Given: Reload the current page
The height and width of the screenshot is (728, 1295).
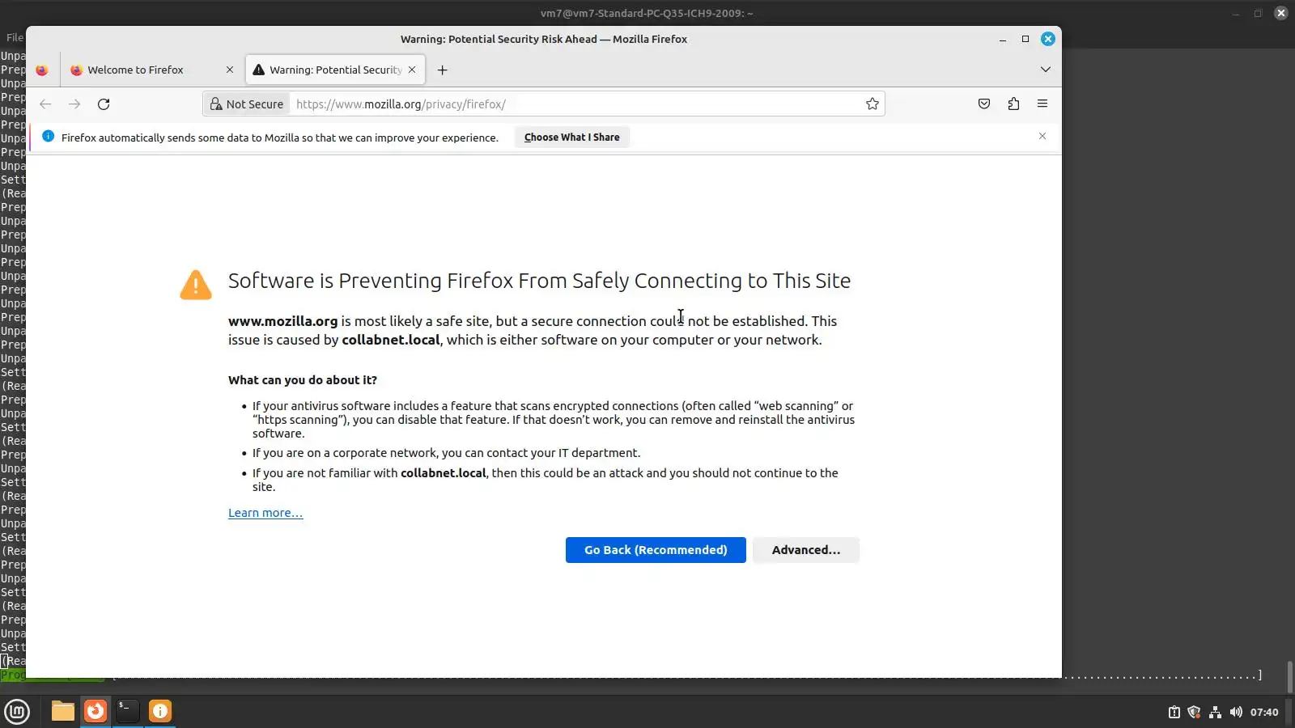Looking at the screenshot, I should (x=104, y=104).
